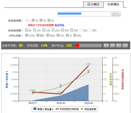Screen dimensions: 131x113
Task: Click the 暂停 pause button
Action: pyautogui.click(x=106, y=45)
